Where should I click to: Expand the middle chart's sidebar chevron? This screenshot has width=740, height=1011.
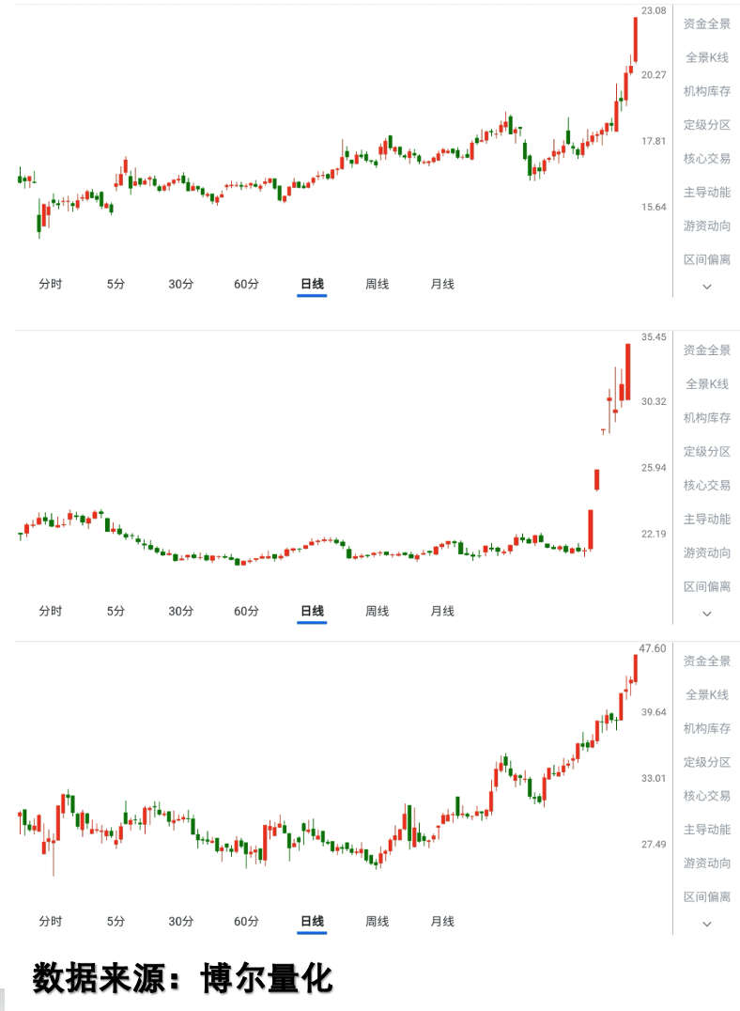(707, 614)
